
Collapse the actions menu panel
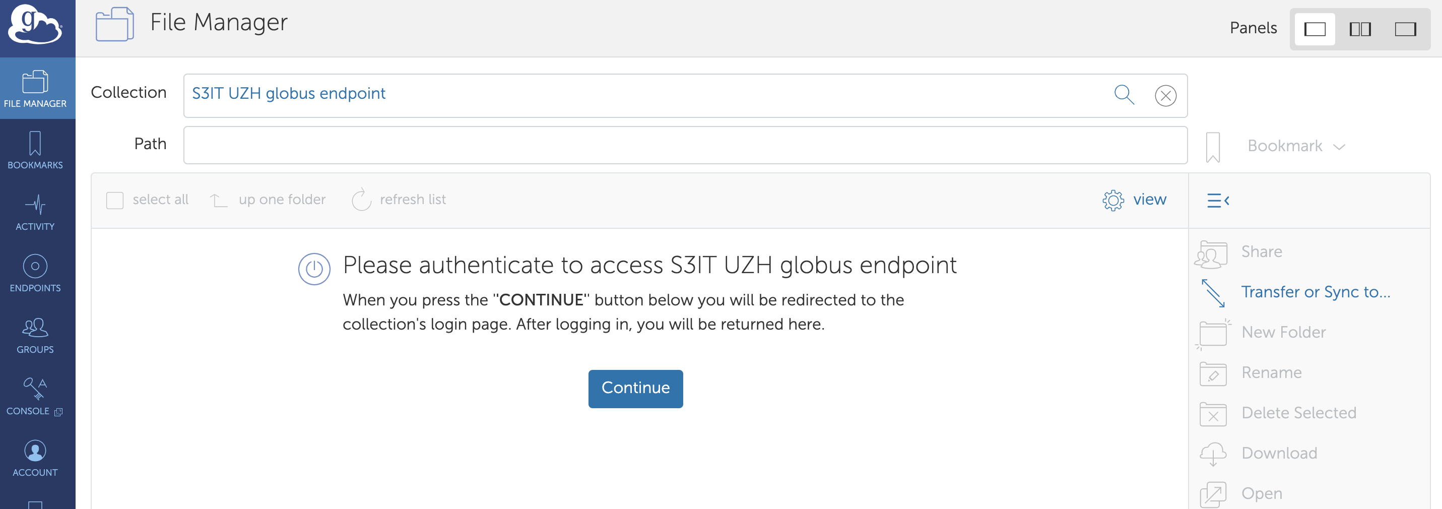point(1217,200)
